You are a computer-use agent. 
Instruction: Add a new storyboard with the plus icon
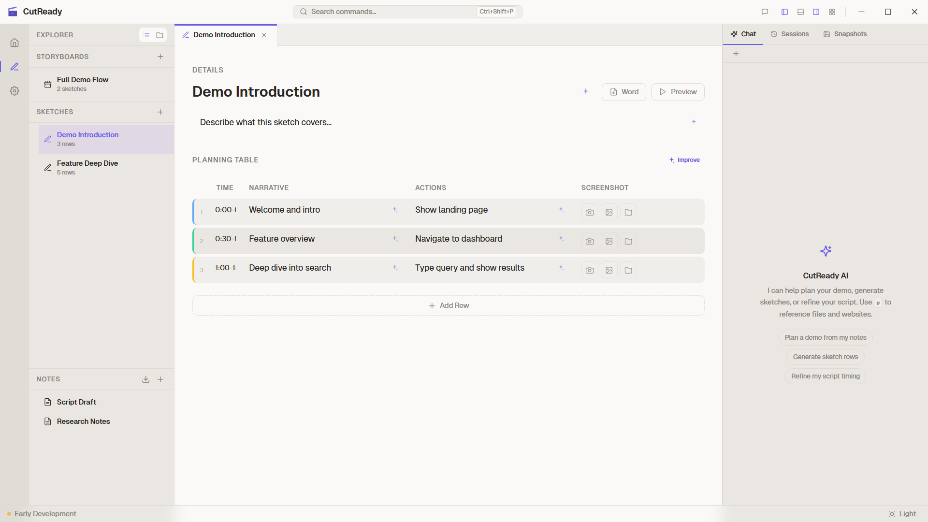coord(160,56)
